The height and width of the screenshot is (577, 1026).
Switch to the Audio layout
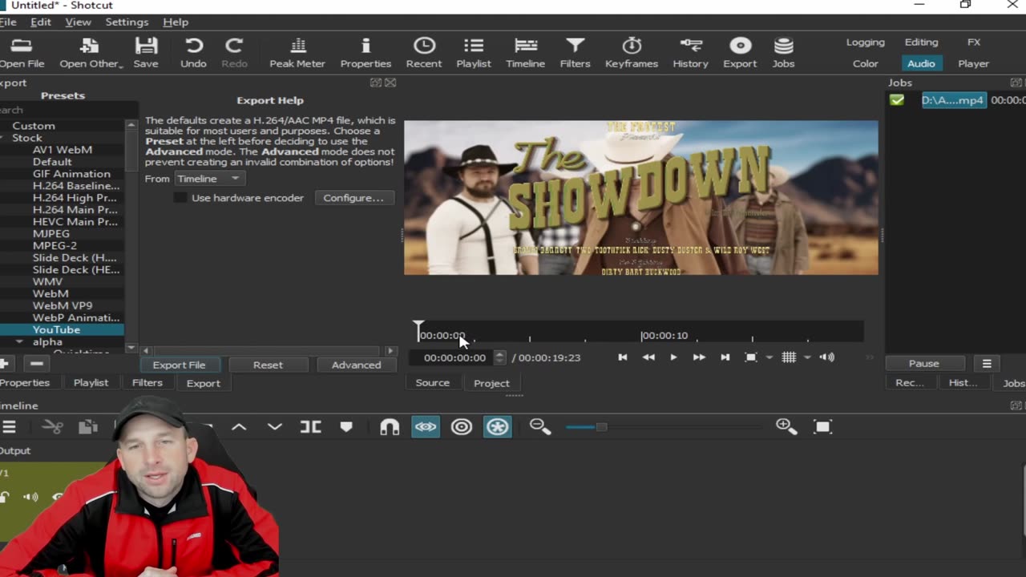point(921,63)
